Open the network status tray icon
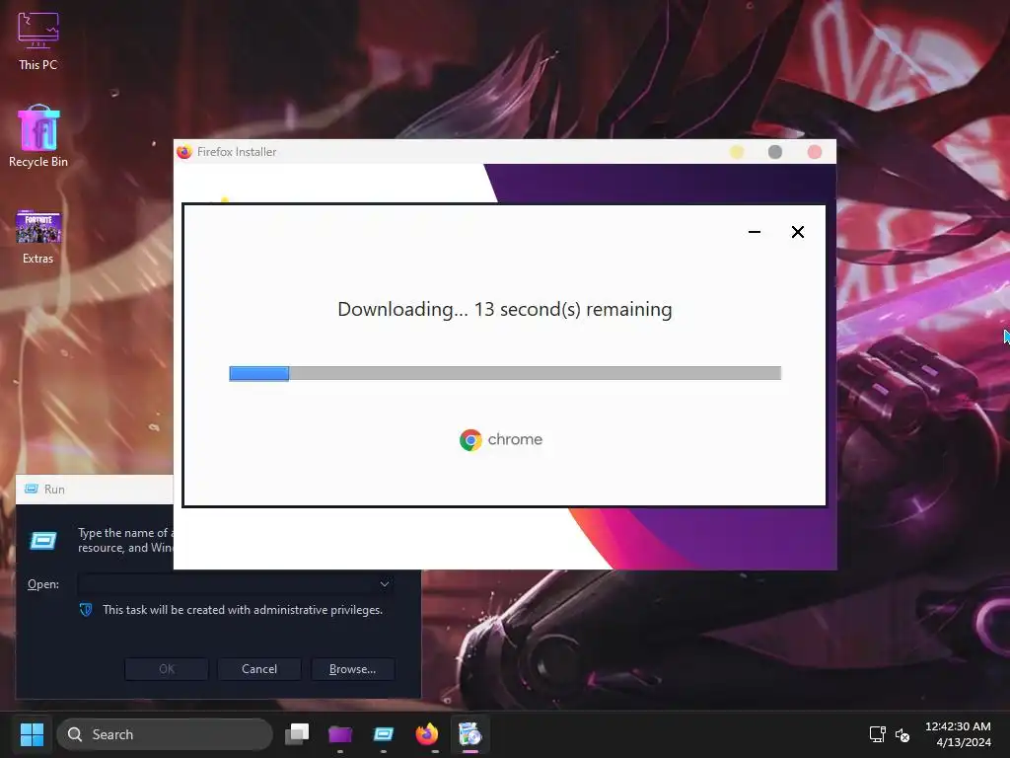 [877, 734]
